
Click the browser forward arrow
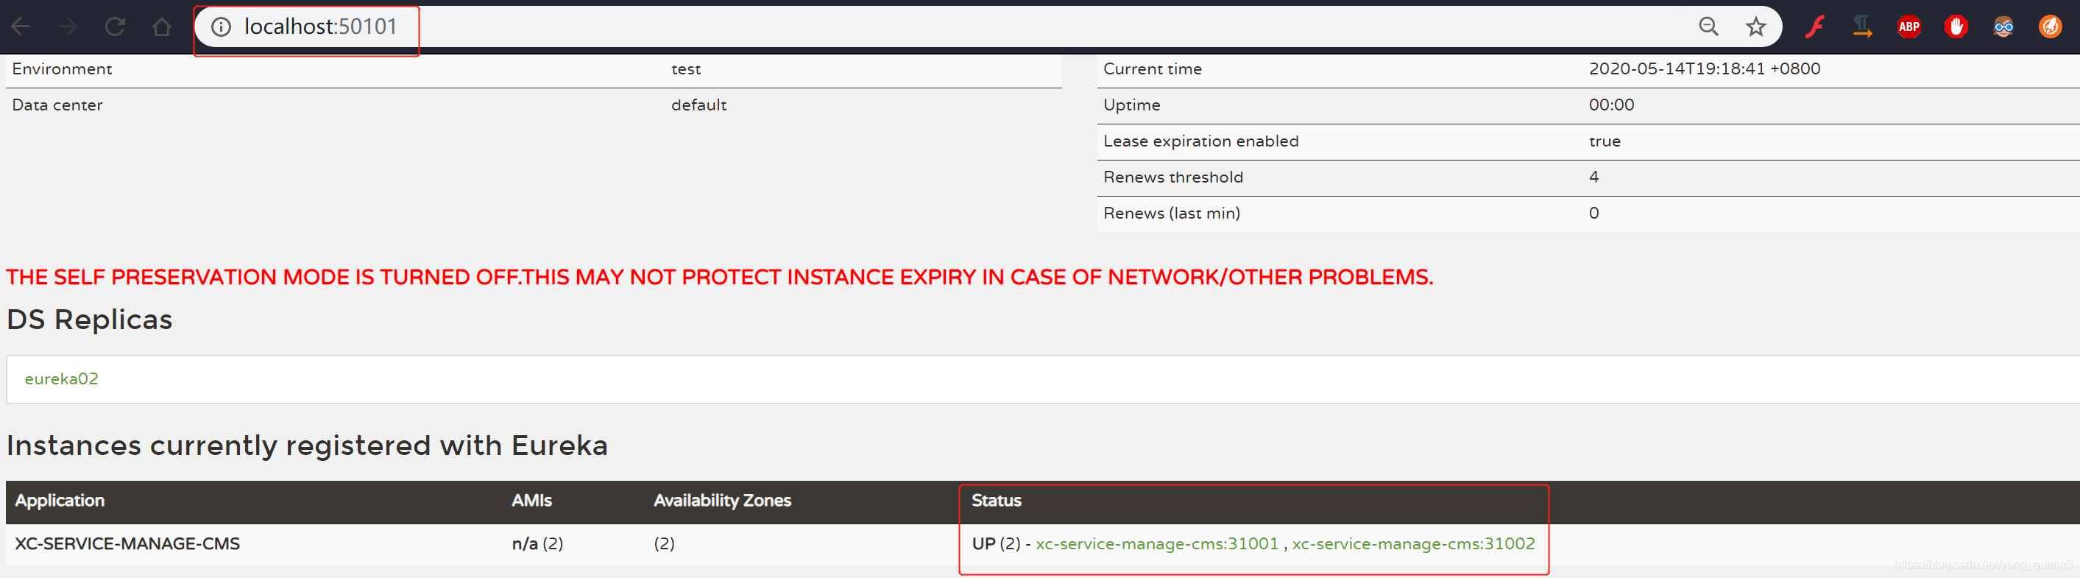pos(68,27)
